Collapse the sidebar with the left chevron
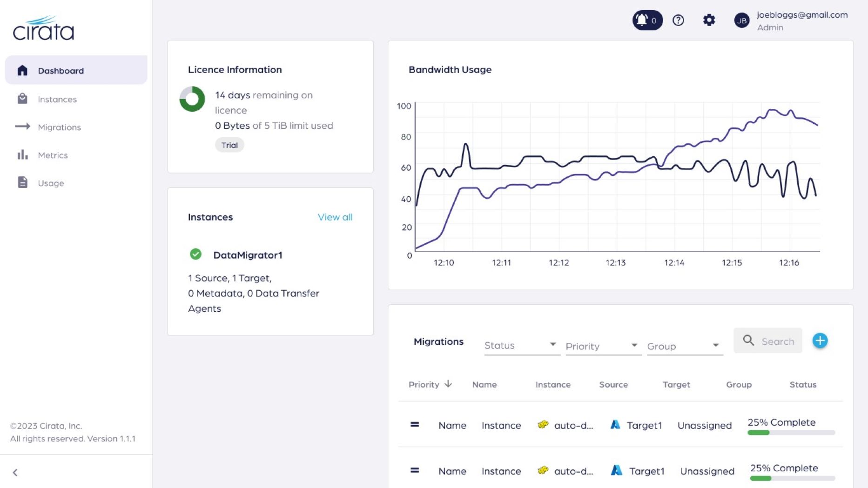Image resolution: width=868 pixels, height=488 pixels. click(x=15, y=473)
